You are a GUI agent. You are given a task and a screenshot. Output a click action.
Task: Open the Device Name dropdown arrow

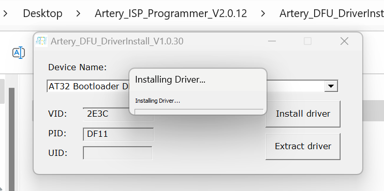point(331,86)
